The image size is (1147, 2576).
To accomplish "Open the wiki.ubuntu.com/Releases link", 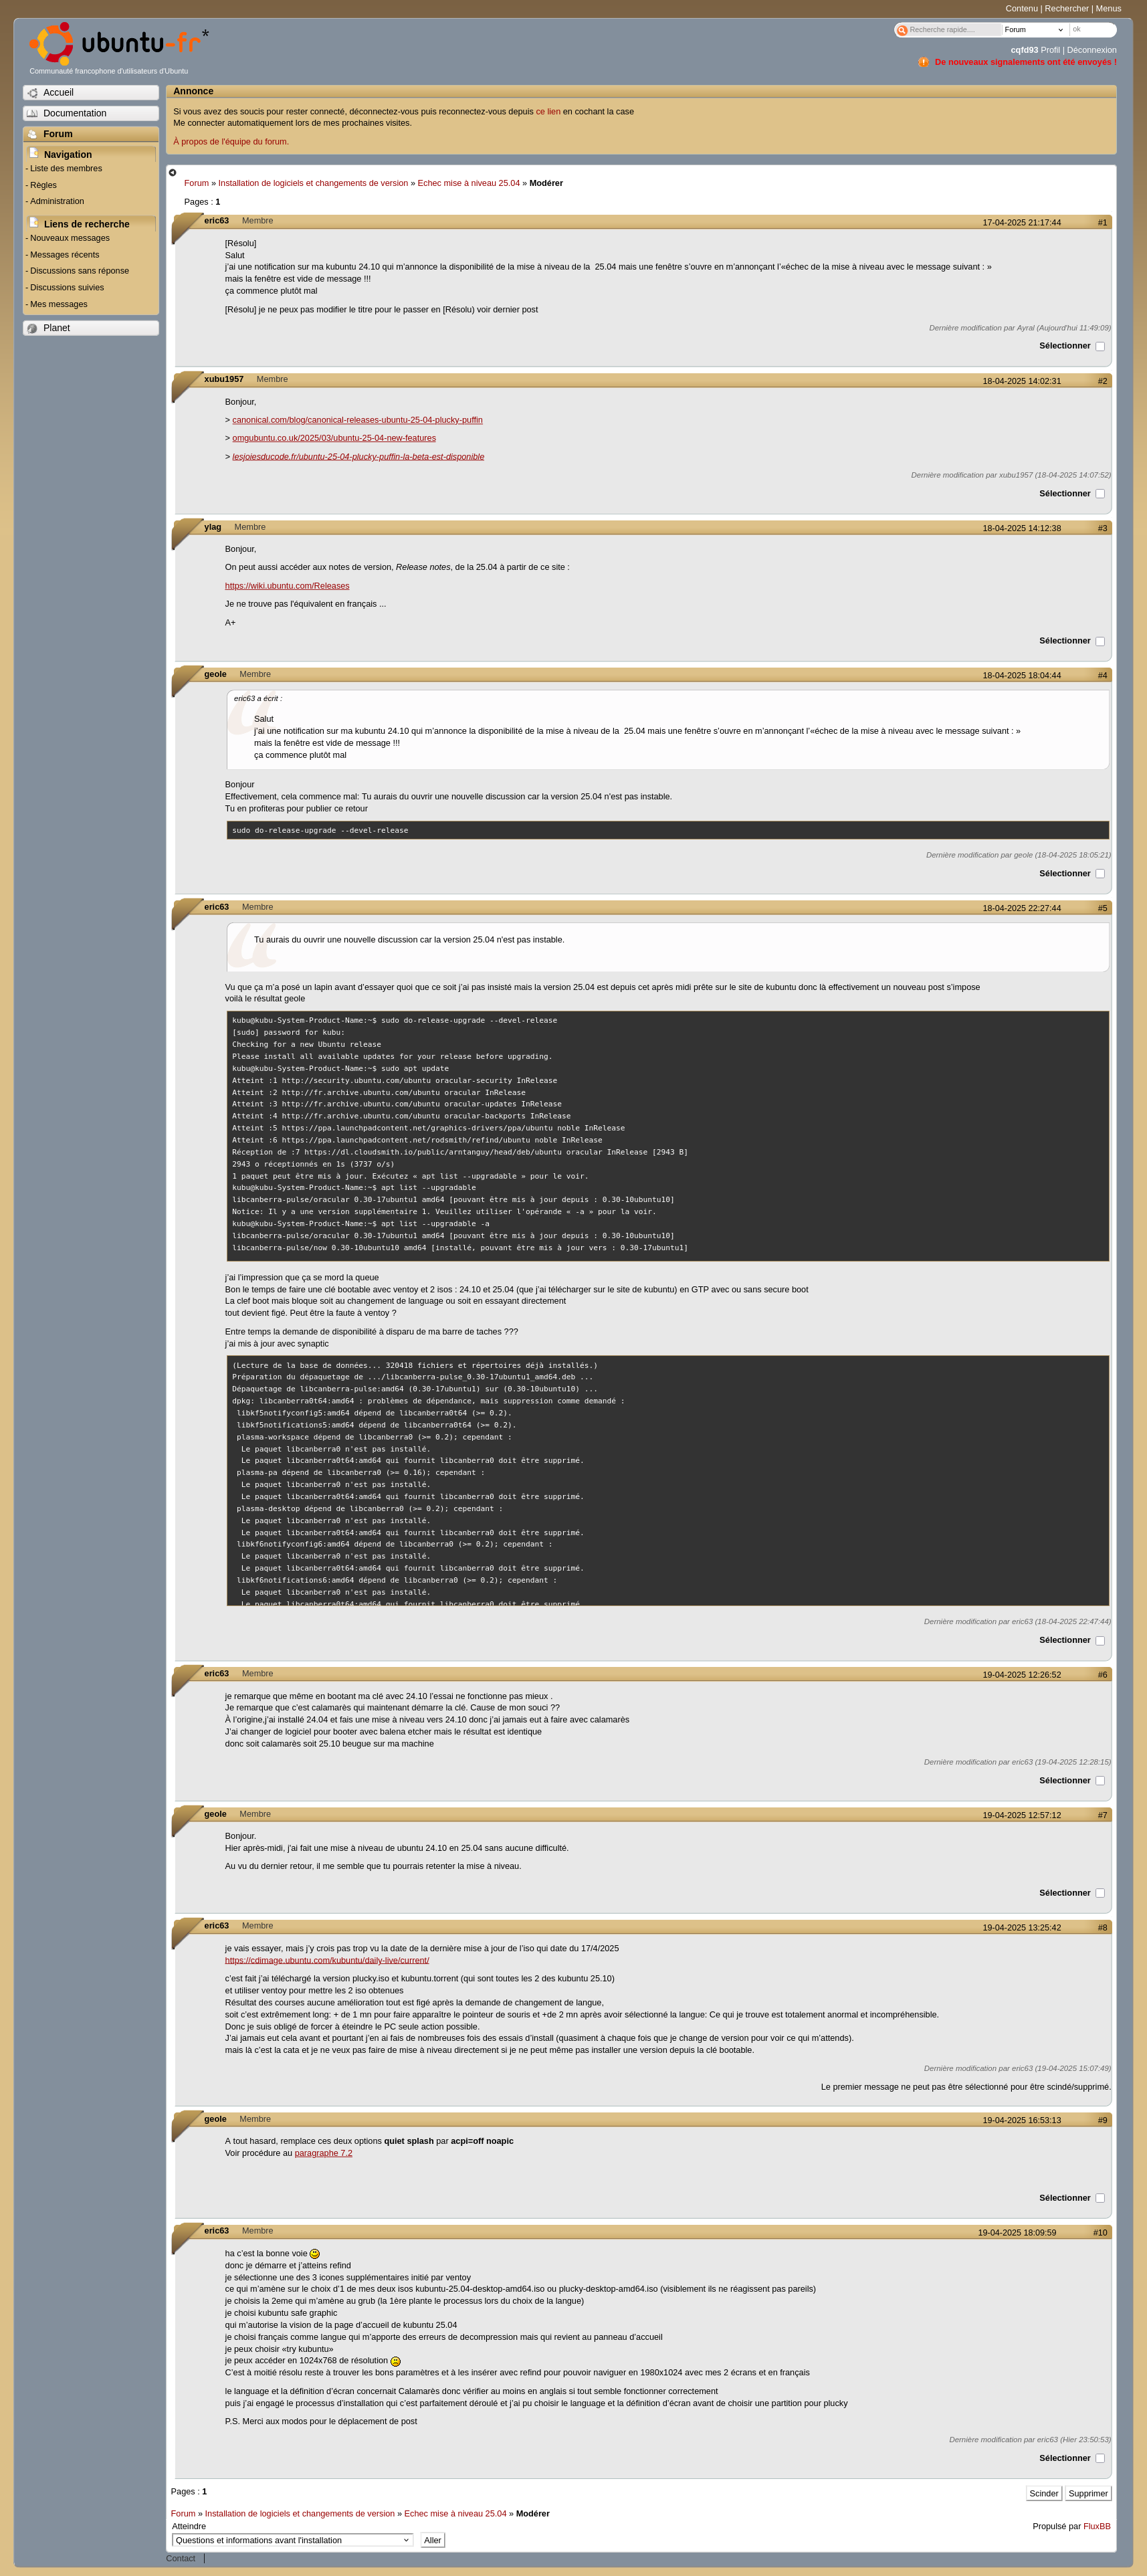I will point(287,586).
